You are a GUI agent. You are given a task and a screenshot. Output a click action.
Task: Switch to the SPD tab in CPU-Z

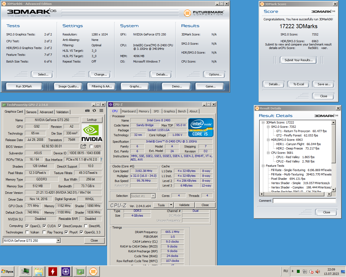point(156,111)
